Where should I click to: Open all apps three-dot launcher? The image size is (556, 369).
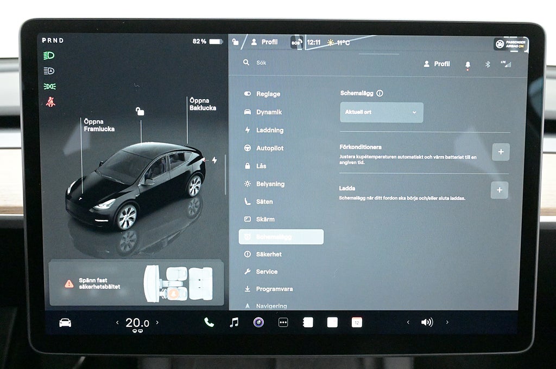coord(283,322)
